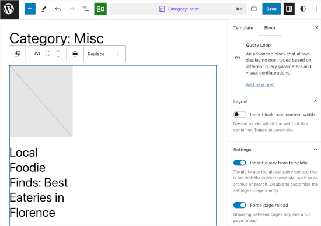Click the Query Loop icon in sidebar
This screenshot has height=226, width=321.
tap(238, 58)
